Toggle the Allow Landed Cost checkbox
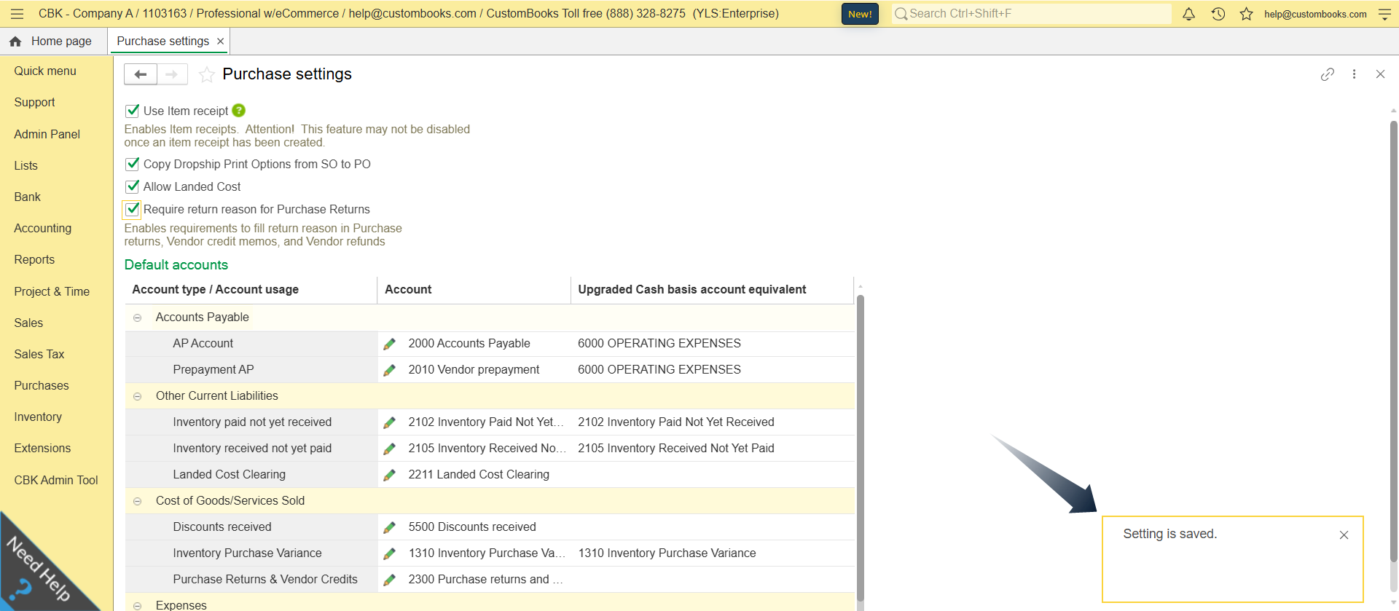 [133, 186]
